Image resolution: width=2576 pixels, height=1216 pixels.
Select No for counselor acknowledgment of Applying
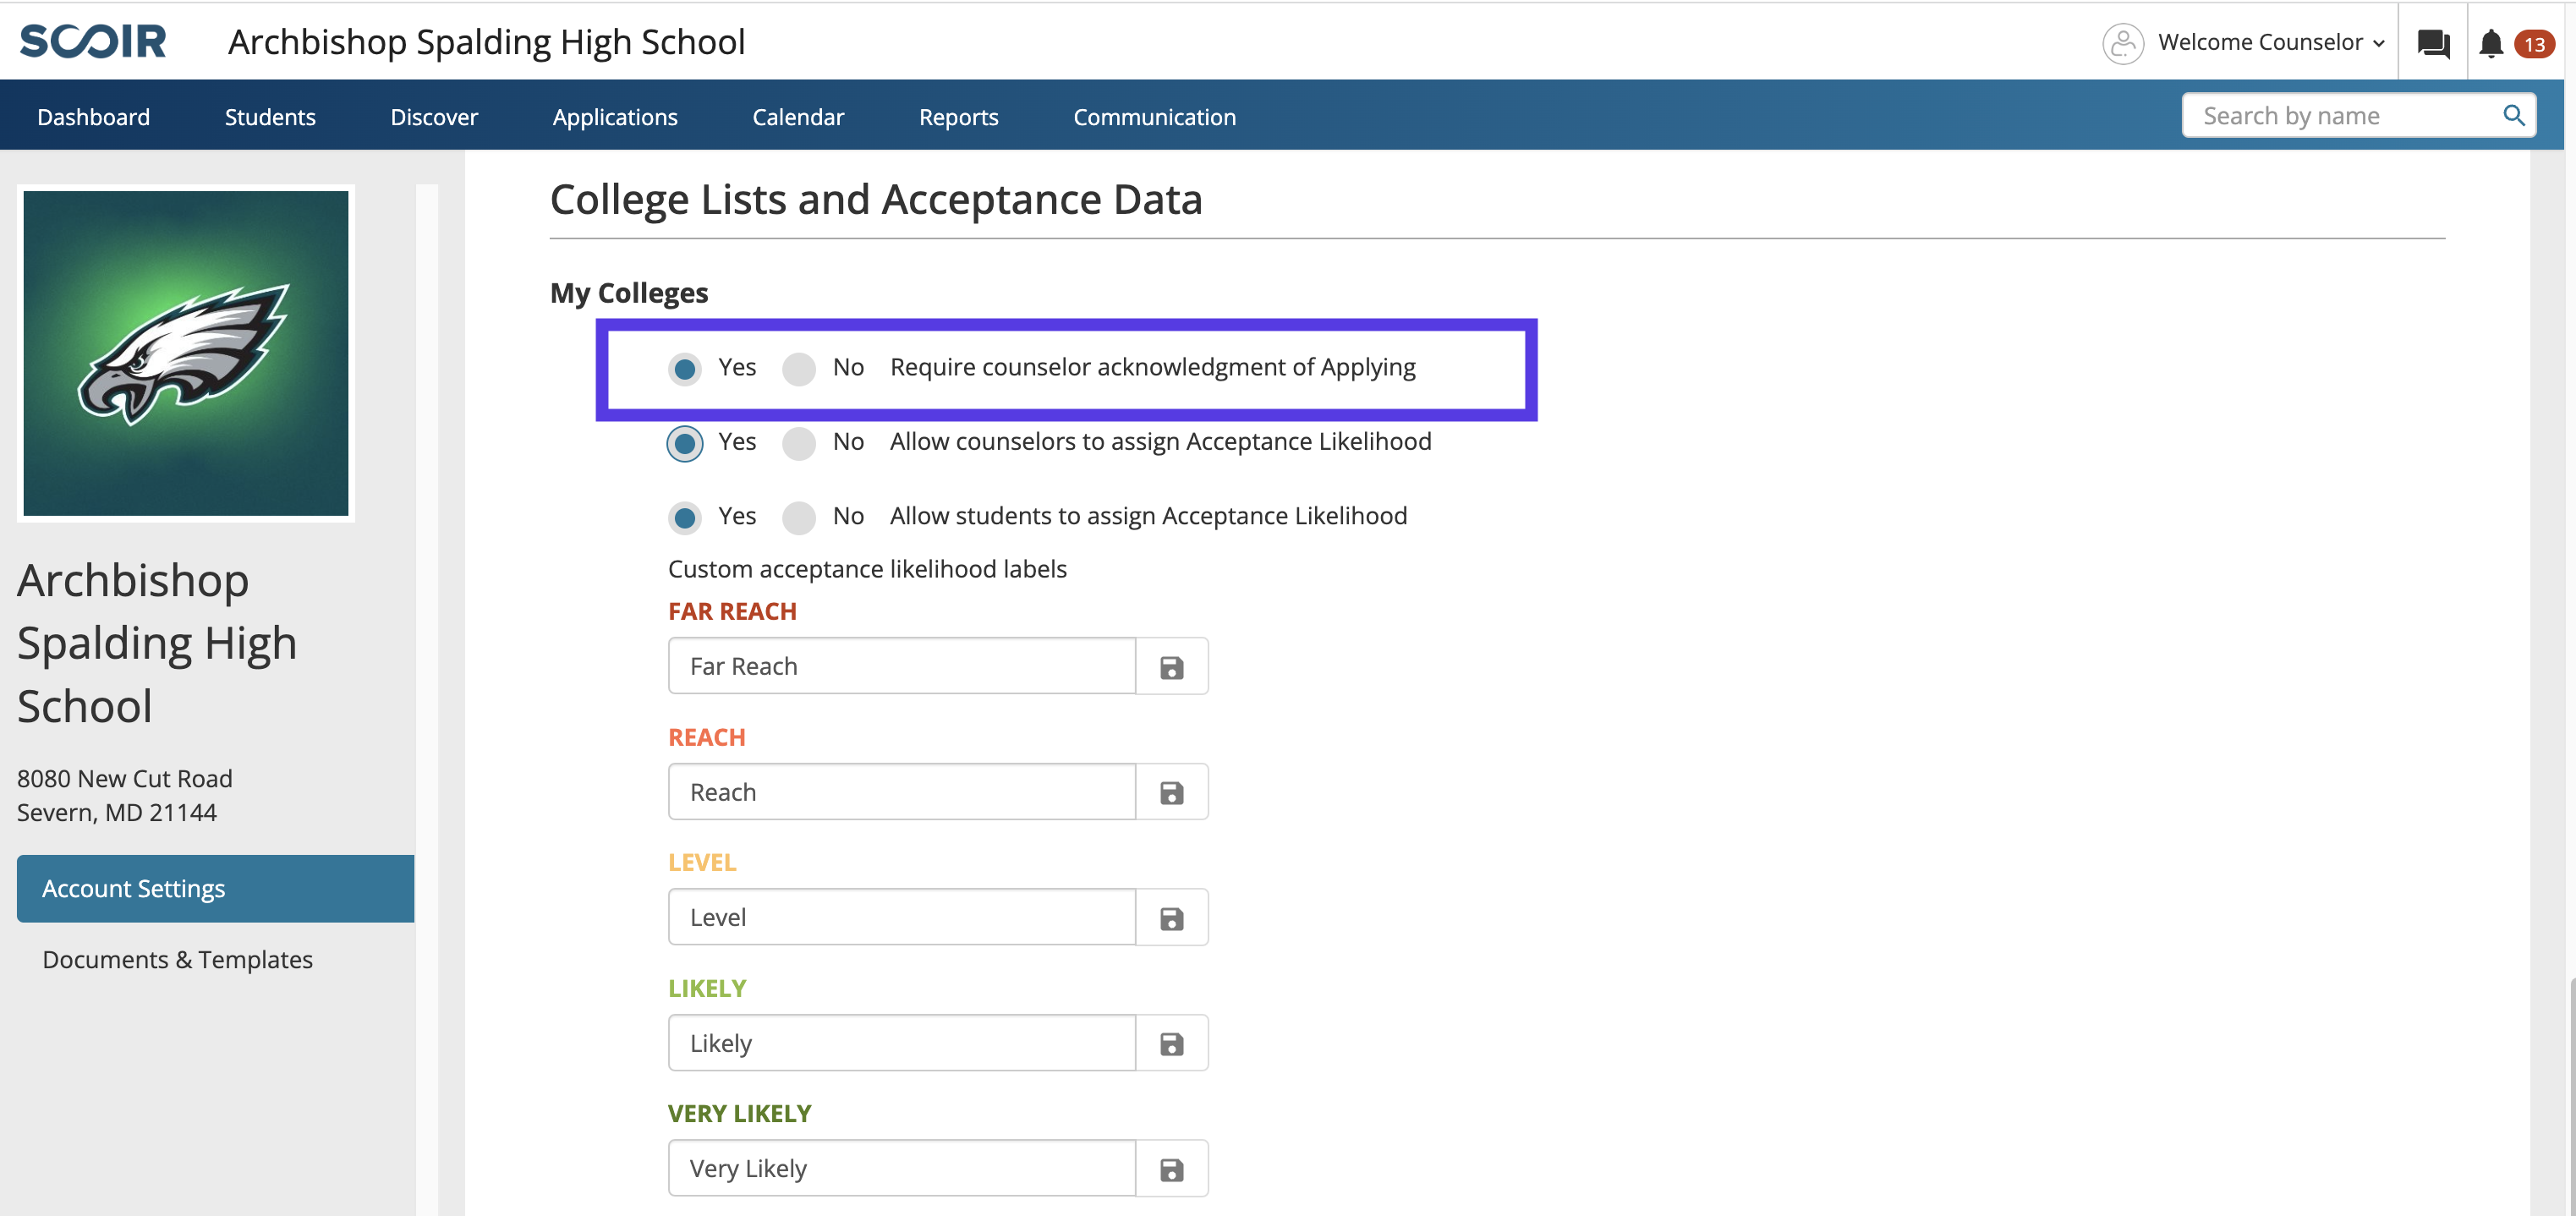[x=799, y=369]
